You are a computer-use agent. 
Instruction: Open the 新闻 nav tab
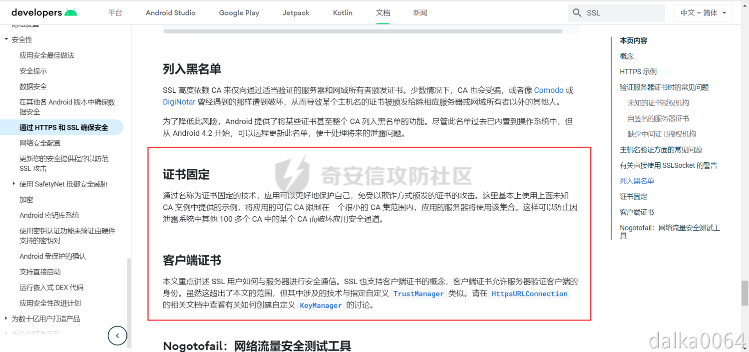coord(420,13)
